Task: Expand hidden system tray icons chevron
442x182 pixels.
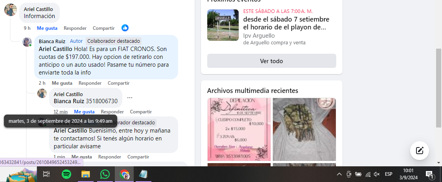Action: [339, 174]
